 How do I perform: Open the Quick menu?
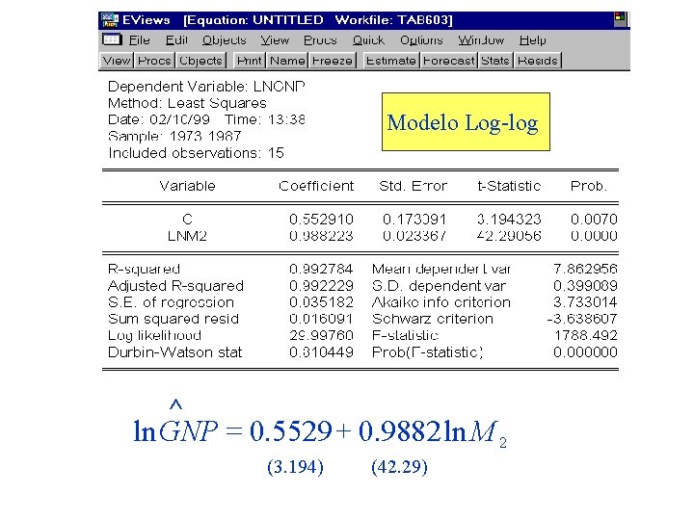click(x=368, y=40)
